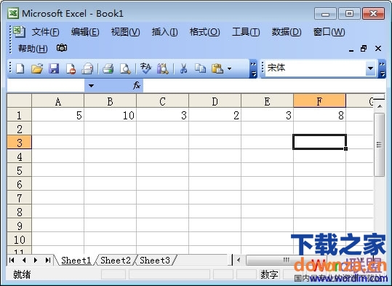This screenshot has height=286, width=392.
Task: Switch to the Sheet3 tab
Action: 155,261
